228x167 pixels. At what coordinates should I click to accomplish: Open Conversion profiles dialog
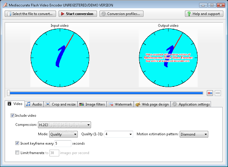121,14
